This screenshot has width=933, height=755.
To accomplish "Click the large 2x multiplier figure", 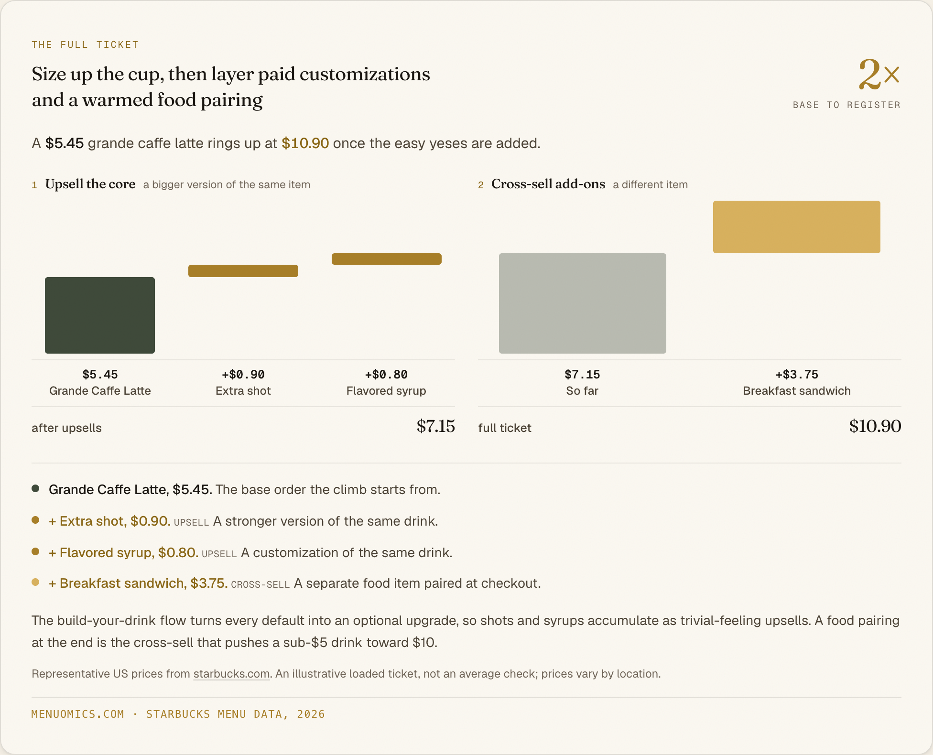I will coord(879,75).
